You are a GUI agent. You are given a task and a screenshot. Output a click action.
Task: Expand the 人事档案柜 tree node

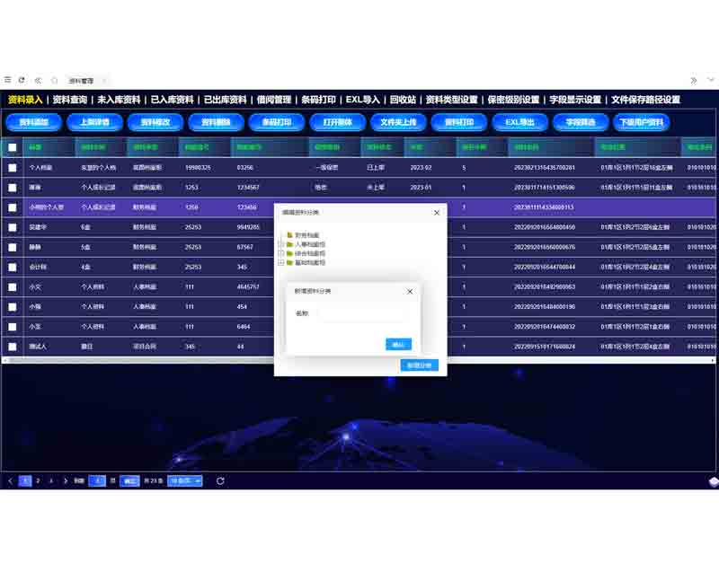[281, 243]
